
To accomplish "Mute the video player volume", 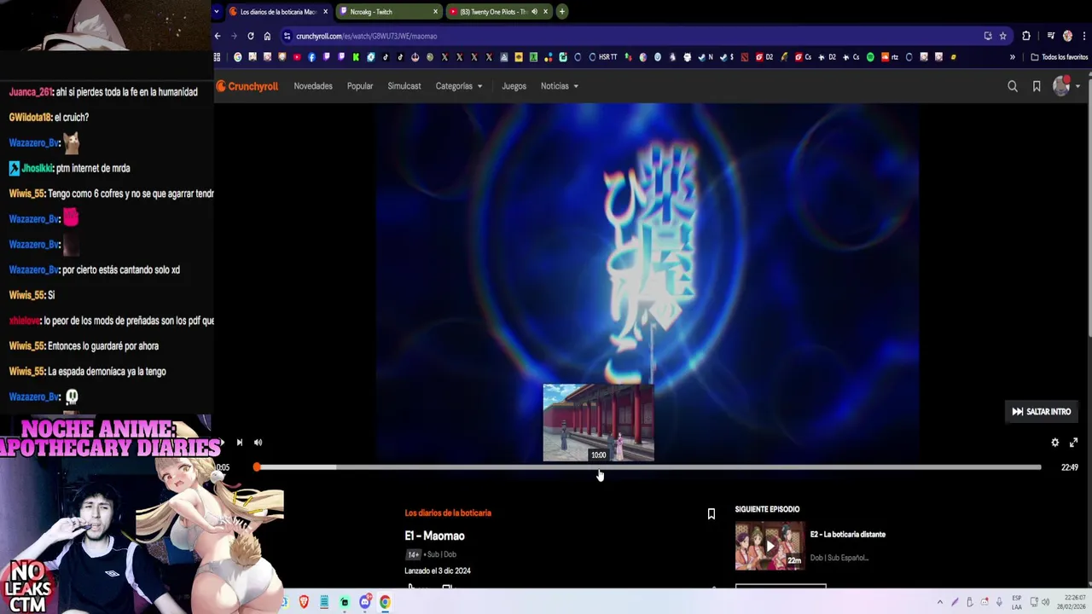I will [258, 443].
